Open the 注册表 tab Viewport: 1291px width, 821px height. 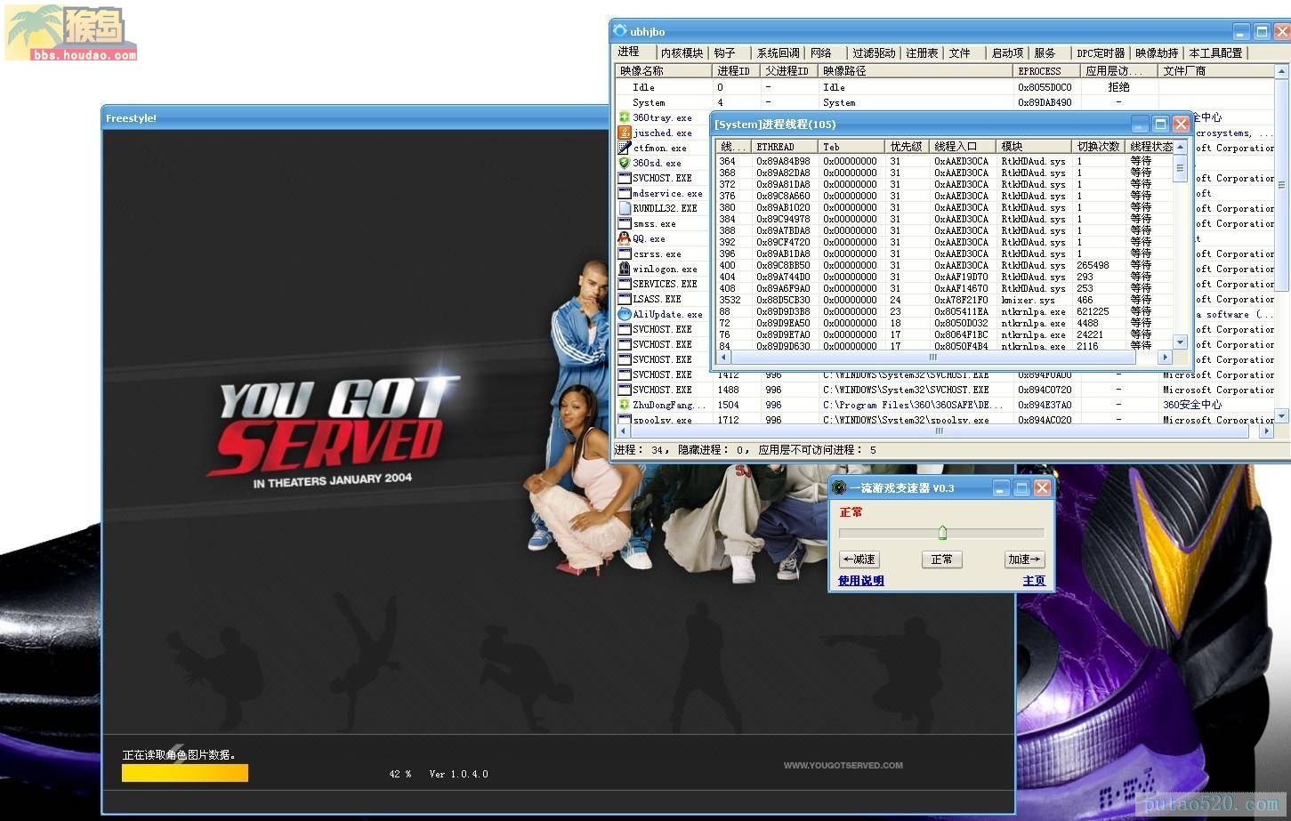click(922, 52)
